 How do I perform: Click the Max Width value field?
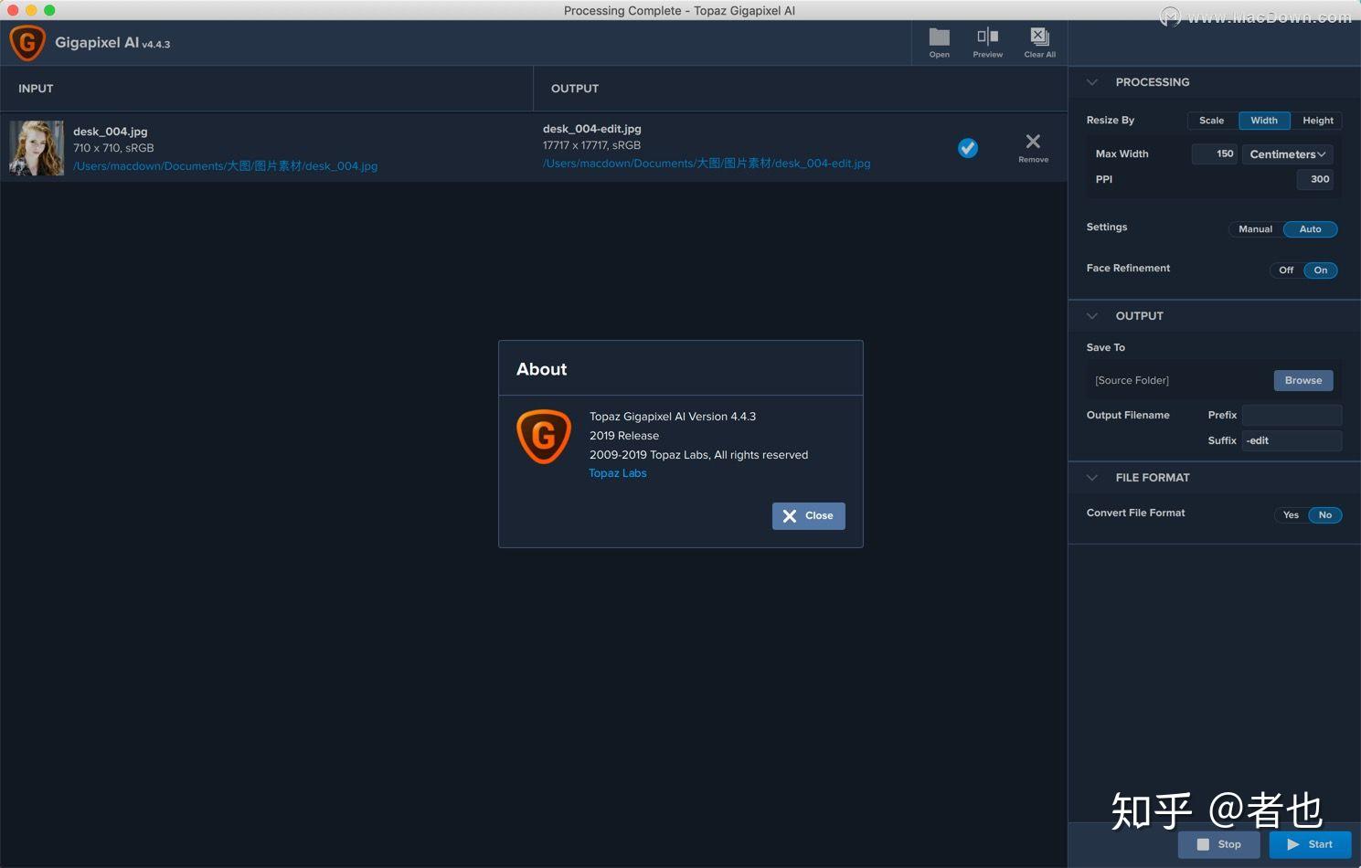pos(1214,154)
